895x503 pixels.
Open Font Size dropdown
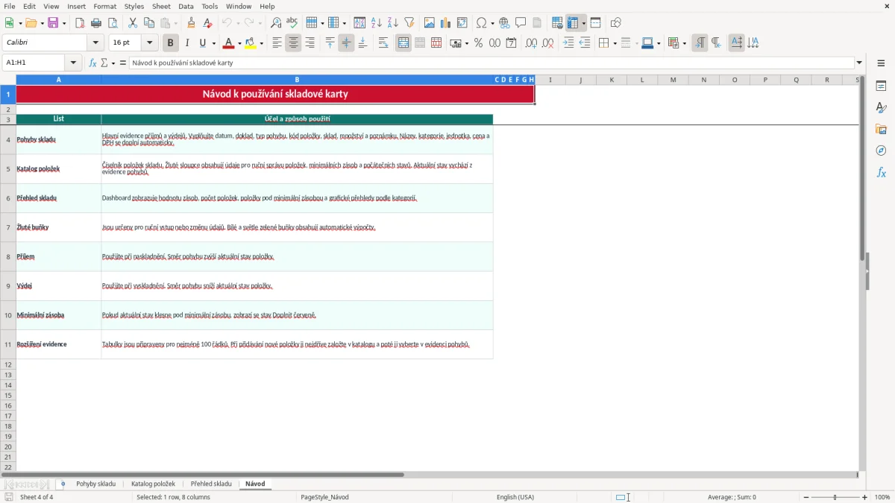coord(150,43)
